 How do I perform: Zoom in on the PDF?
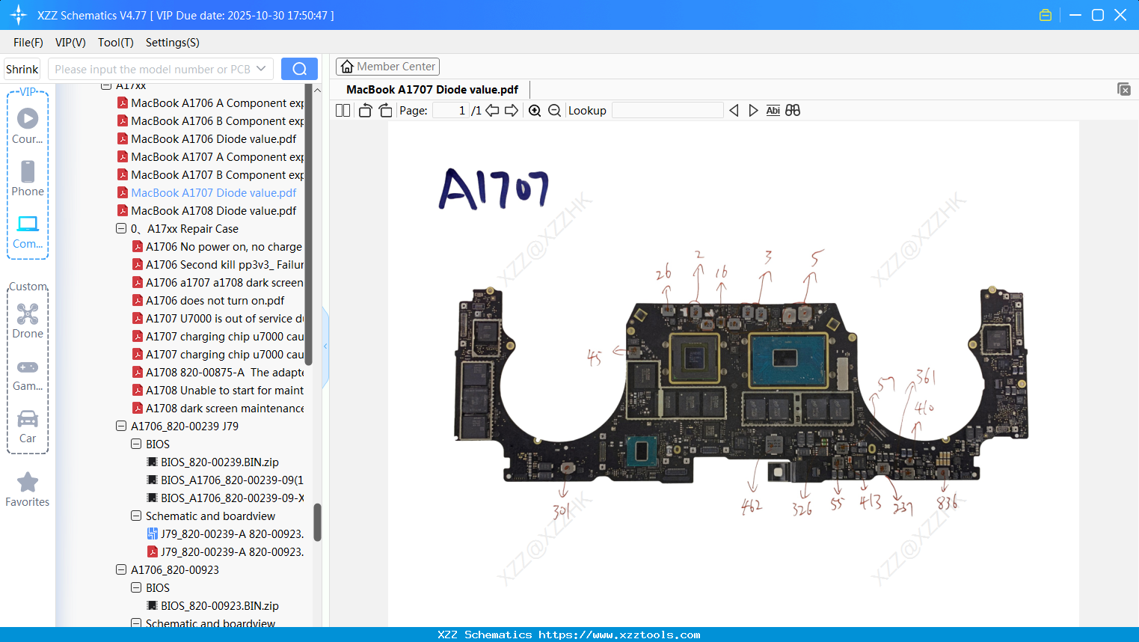click(535, 111)
